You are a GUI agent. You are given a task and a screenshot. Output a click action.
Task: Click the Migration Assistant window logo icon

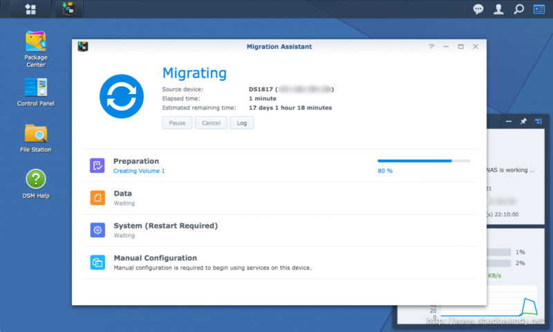click(x=83, y=46)
